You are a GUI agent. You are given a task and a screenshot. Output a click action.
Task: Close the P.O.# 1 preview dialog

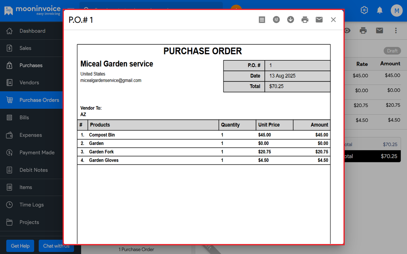pos(333,20)
